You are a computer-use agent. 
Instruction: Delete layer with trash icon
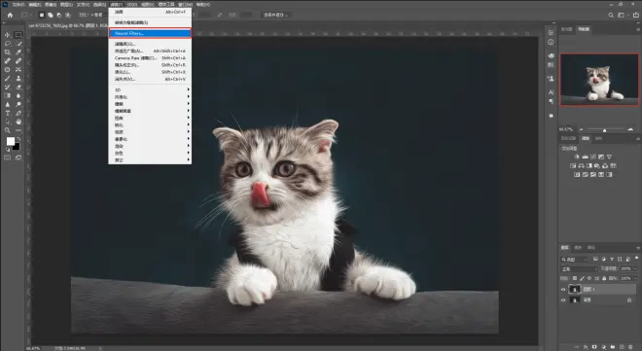630,346
